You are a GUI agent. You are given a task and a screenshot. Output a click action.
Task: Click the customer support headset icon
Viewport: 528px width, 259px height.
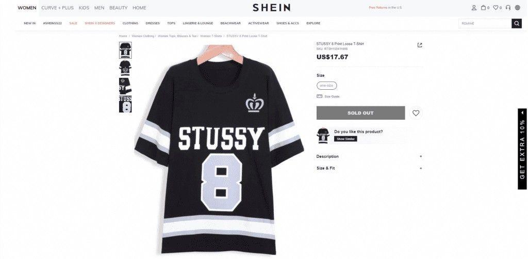tap(508, 8)
